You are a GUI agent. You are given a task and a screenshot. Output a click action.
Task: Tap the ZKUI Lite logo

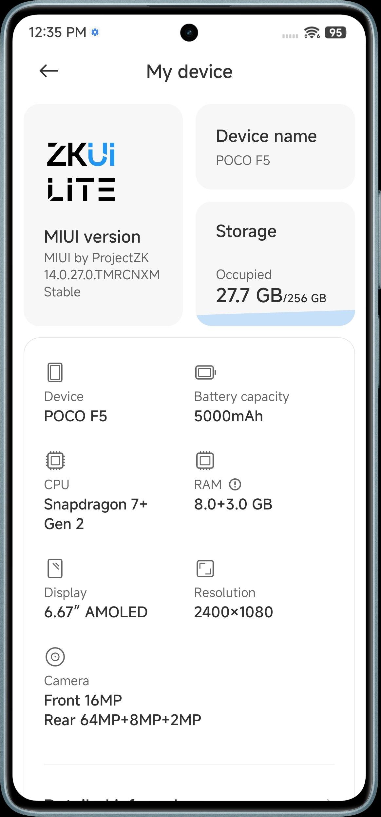tap(81, 171)
